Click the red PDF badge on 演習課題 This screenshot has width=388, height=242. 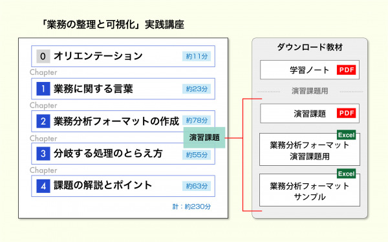pyautogui.click(x=346, y=113)
